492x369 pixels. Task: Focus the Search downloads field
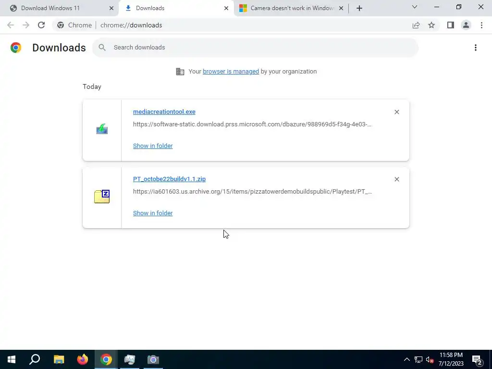pos(255,48)
